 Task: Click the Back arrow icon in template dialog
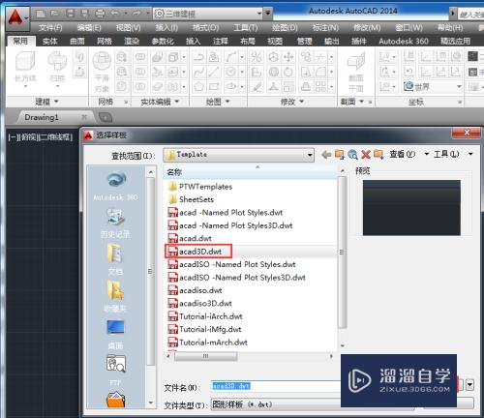pyautogui.click(x=326, y=155)
